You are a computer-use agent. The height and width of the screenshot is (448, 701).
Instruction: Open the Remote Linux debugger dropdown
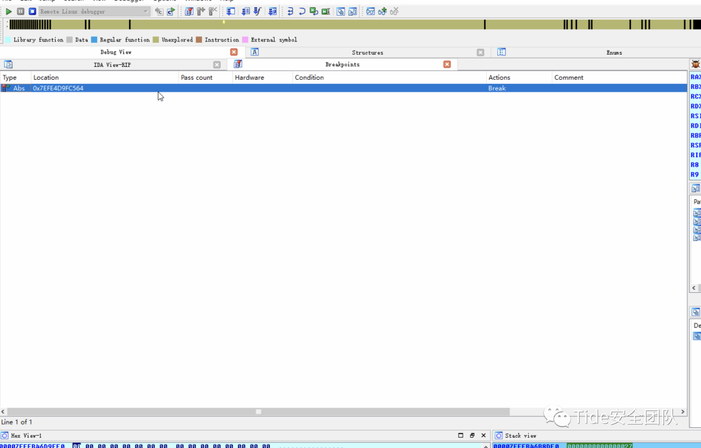click(x=94, y=12)
